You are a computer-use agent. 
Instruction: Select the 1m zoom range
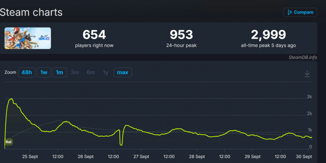click(59, 72)
